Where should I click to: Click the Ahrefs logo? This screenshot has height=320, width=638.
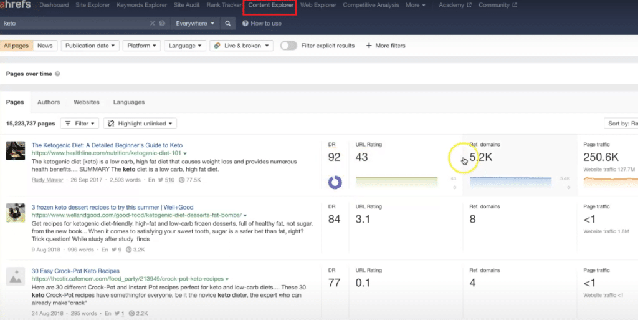(x=16, y=4)
